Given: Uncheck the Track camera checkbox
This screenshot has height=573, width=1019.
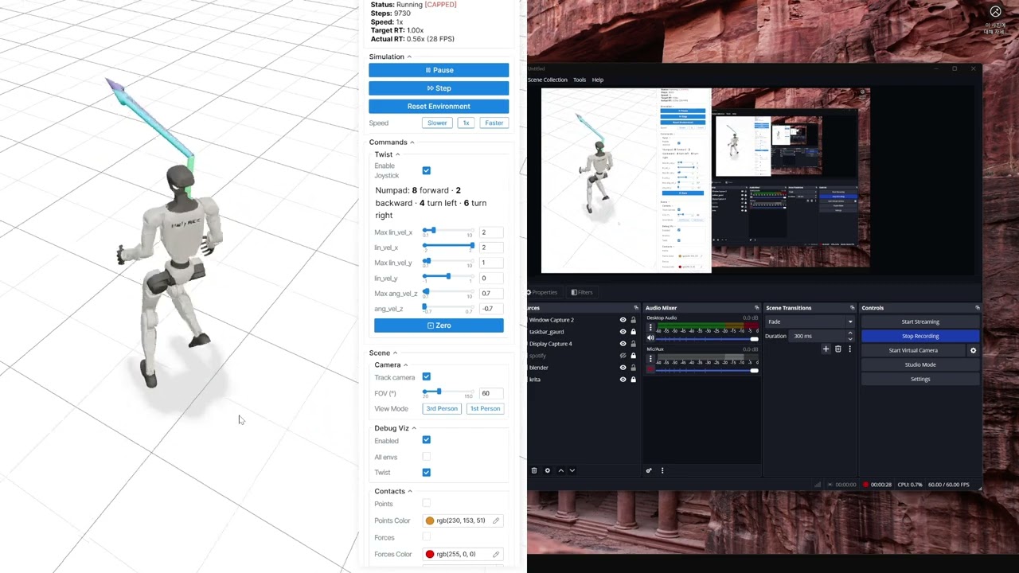Looking at the screenshot, I should [427, 376].
